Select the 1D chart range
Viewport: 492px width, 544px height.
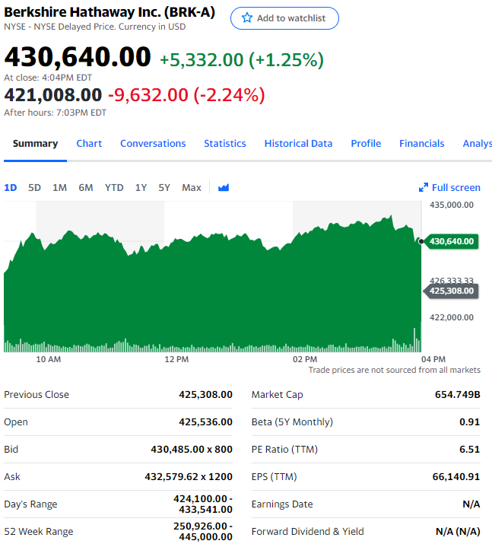pos(11,188)
